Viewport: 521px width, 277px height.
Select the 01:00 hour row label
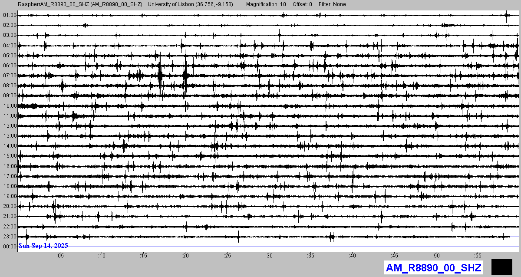coord(9,15)
